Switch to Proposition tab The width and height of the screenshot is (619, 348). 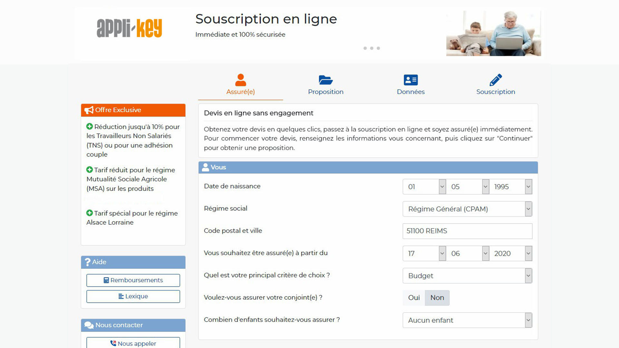pos(326,84)
